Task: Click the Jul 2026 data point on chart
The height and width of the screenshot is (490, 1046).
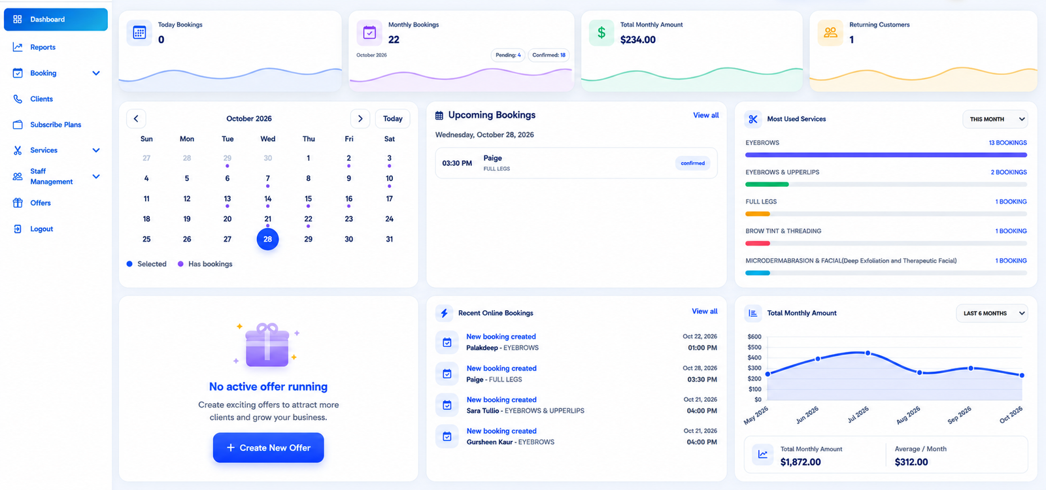Action: (868, 353)
